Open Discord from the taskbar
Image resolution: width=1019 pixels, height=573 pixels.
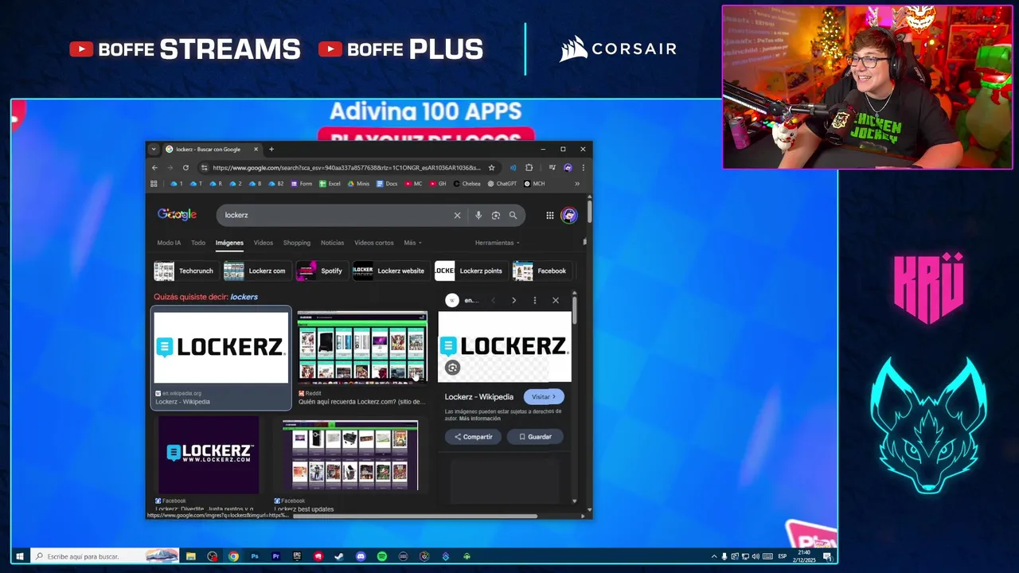click(x=361, y=556)
